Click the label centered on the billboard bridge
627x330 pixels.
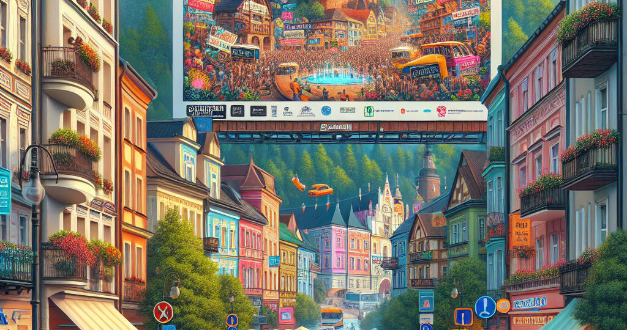point(336,127)
